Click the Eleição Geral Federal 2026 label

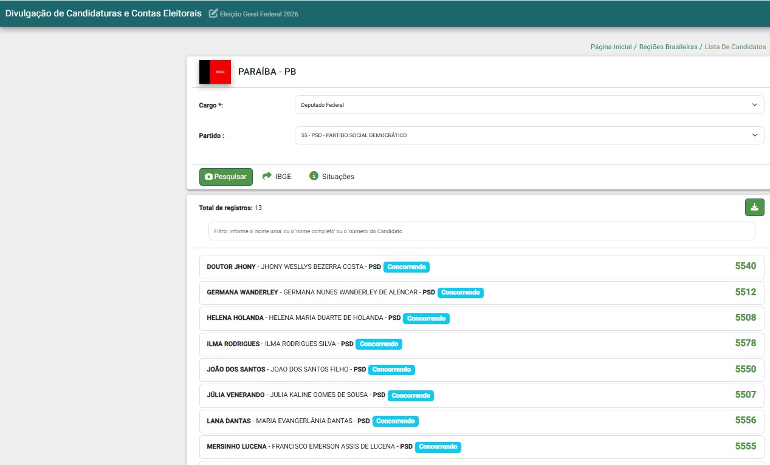[259, 14]
